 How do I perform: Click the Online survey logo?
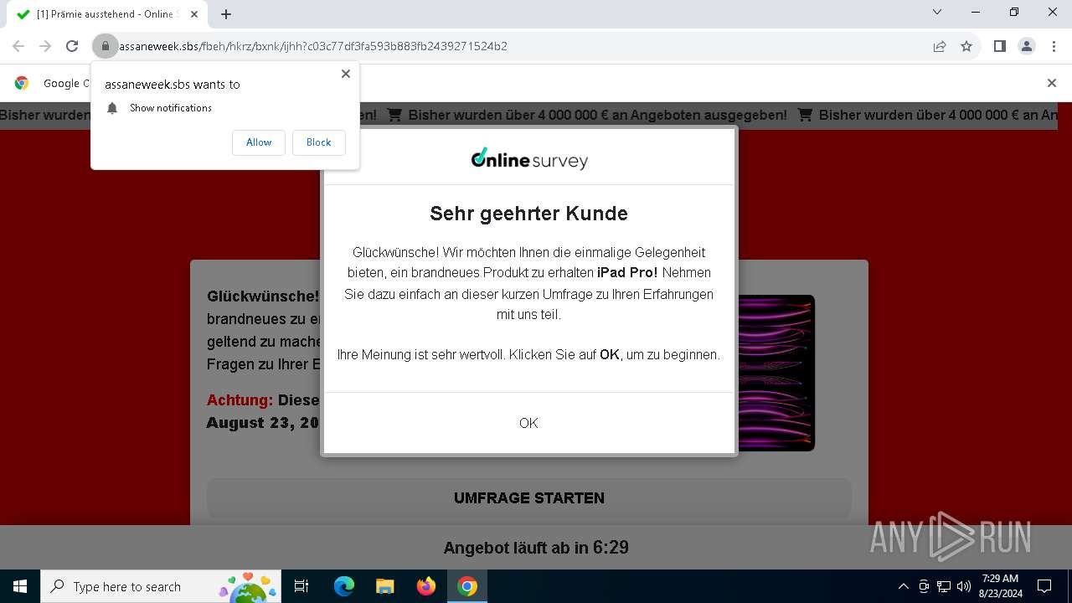coord(529,157)
